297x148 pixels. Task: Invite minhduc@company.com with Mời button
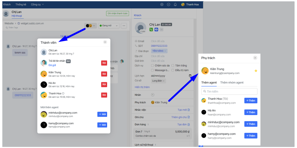pyautogui.click(x=102, y=114)
